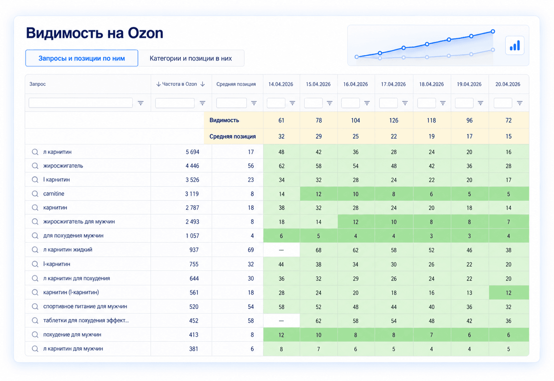Click filter icon for Запрос column
554x381 pixels.
[141, 103]
